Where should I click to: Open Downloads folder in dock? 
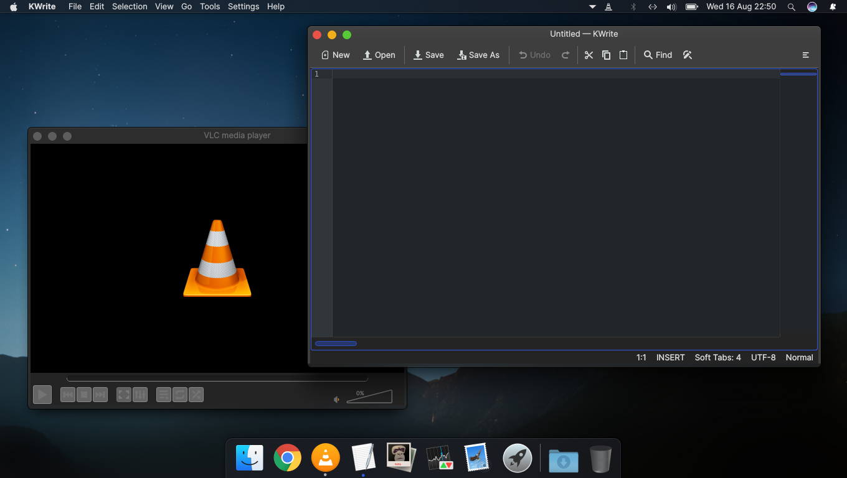pyautogui.click(x=564, y=460)
